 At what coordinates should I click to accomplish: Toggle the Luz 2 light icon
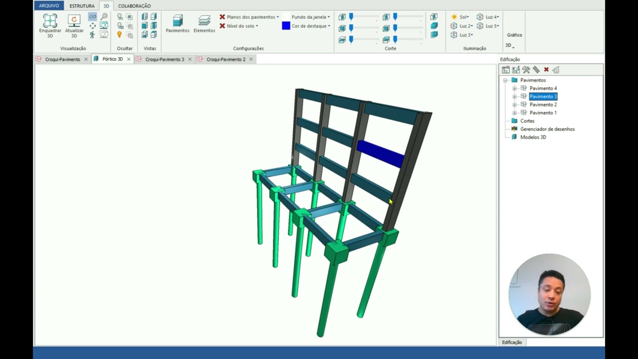(x=454, y=26)
